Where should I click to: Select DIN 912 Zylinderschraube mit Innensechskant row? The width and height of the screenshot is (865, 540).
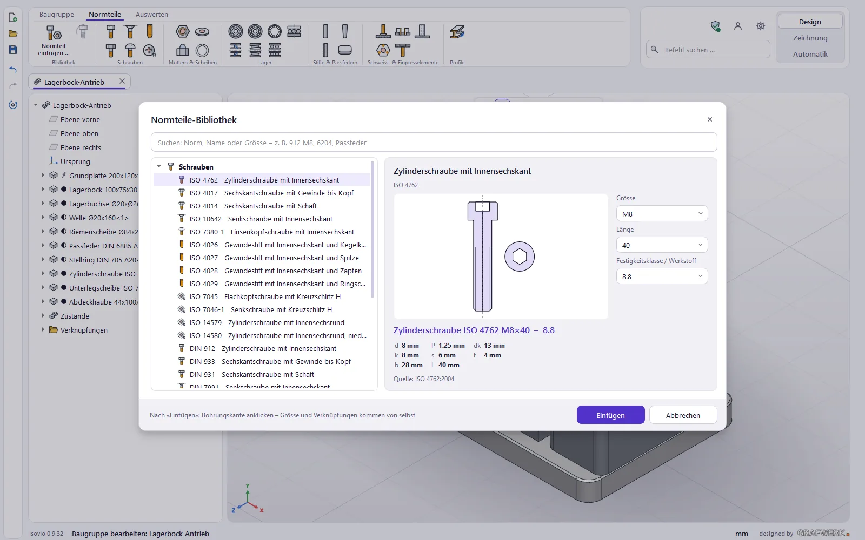(262, 348)
